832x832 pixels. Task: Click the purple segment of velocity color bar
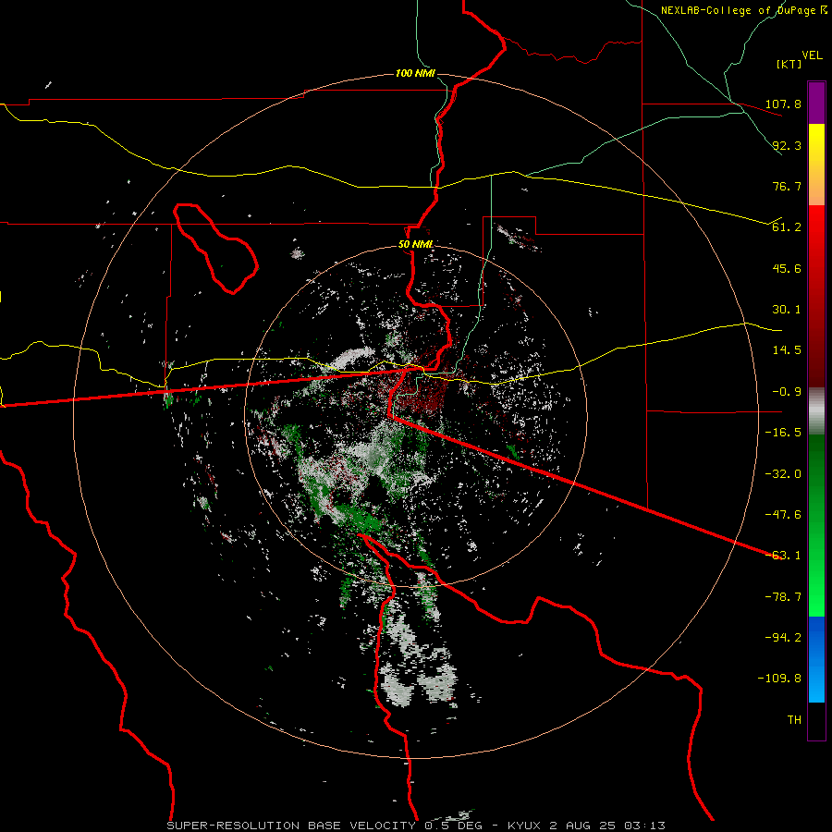[x=816, y=103]
